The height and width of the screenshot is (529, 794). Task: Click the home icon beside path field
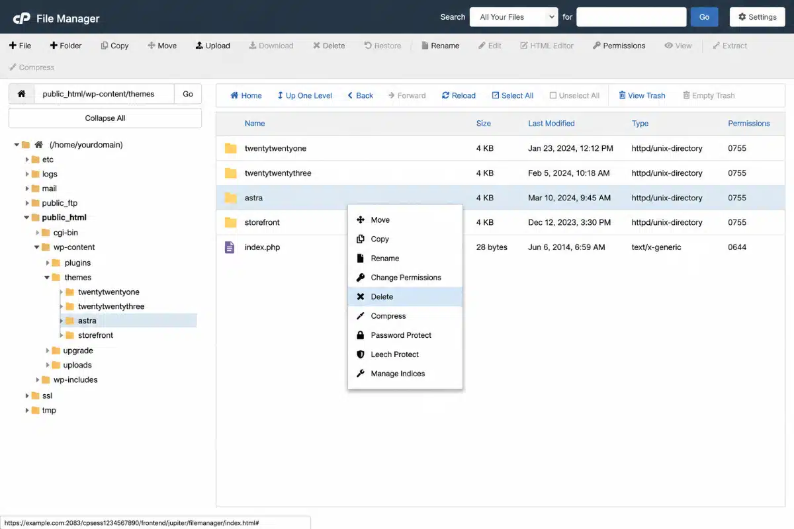(21, 94)
